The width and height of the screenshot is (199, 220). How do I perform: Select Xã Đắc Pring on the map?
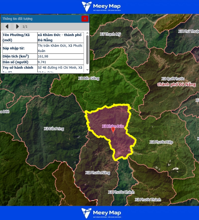click(54, 129)
